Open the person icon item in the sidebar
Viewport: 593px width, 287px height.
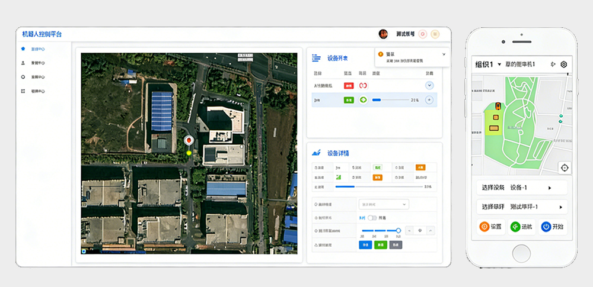[23, 63]
